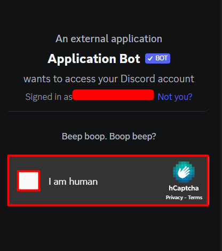This screenshot has width=222, height=251.
Task: Click the word Discord in the request text
Action: (138, 79)
